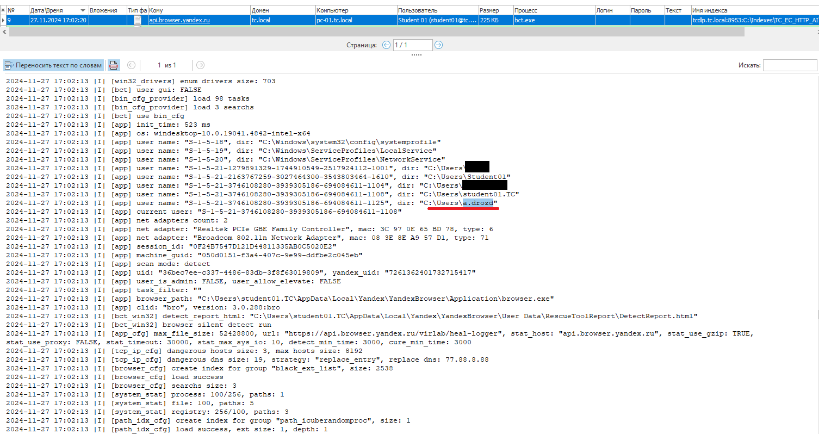Image resolution: width=819 pixels, height=434 pixels.
Task: Click the 'detect_report_html' log line
Action: (x=352, y=316)
